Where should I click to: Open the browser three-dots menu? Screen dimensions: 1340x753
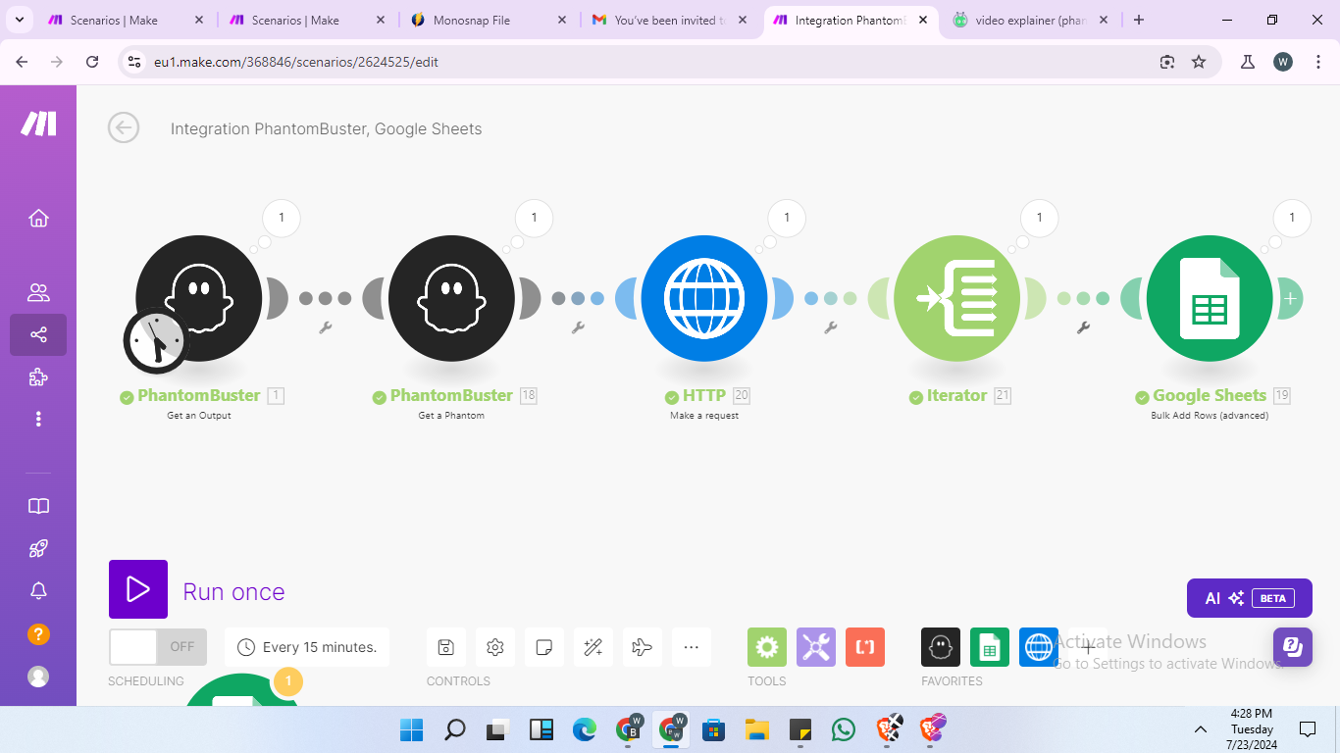coord(1317,62)
